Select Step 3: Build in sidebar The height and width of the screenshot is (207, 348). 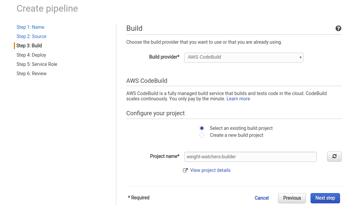click(x=29, y=46)
